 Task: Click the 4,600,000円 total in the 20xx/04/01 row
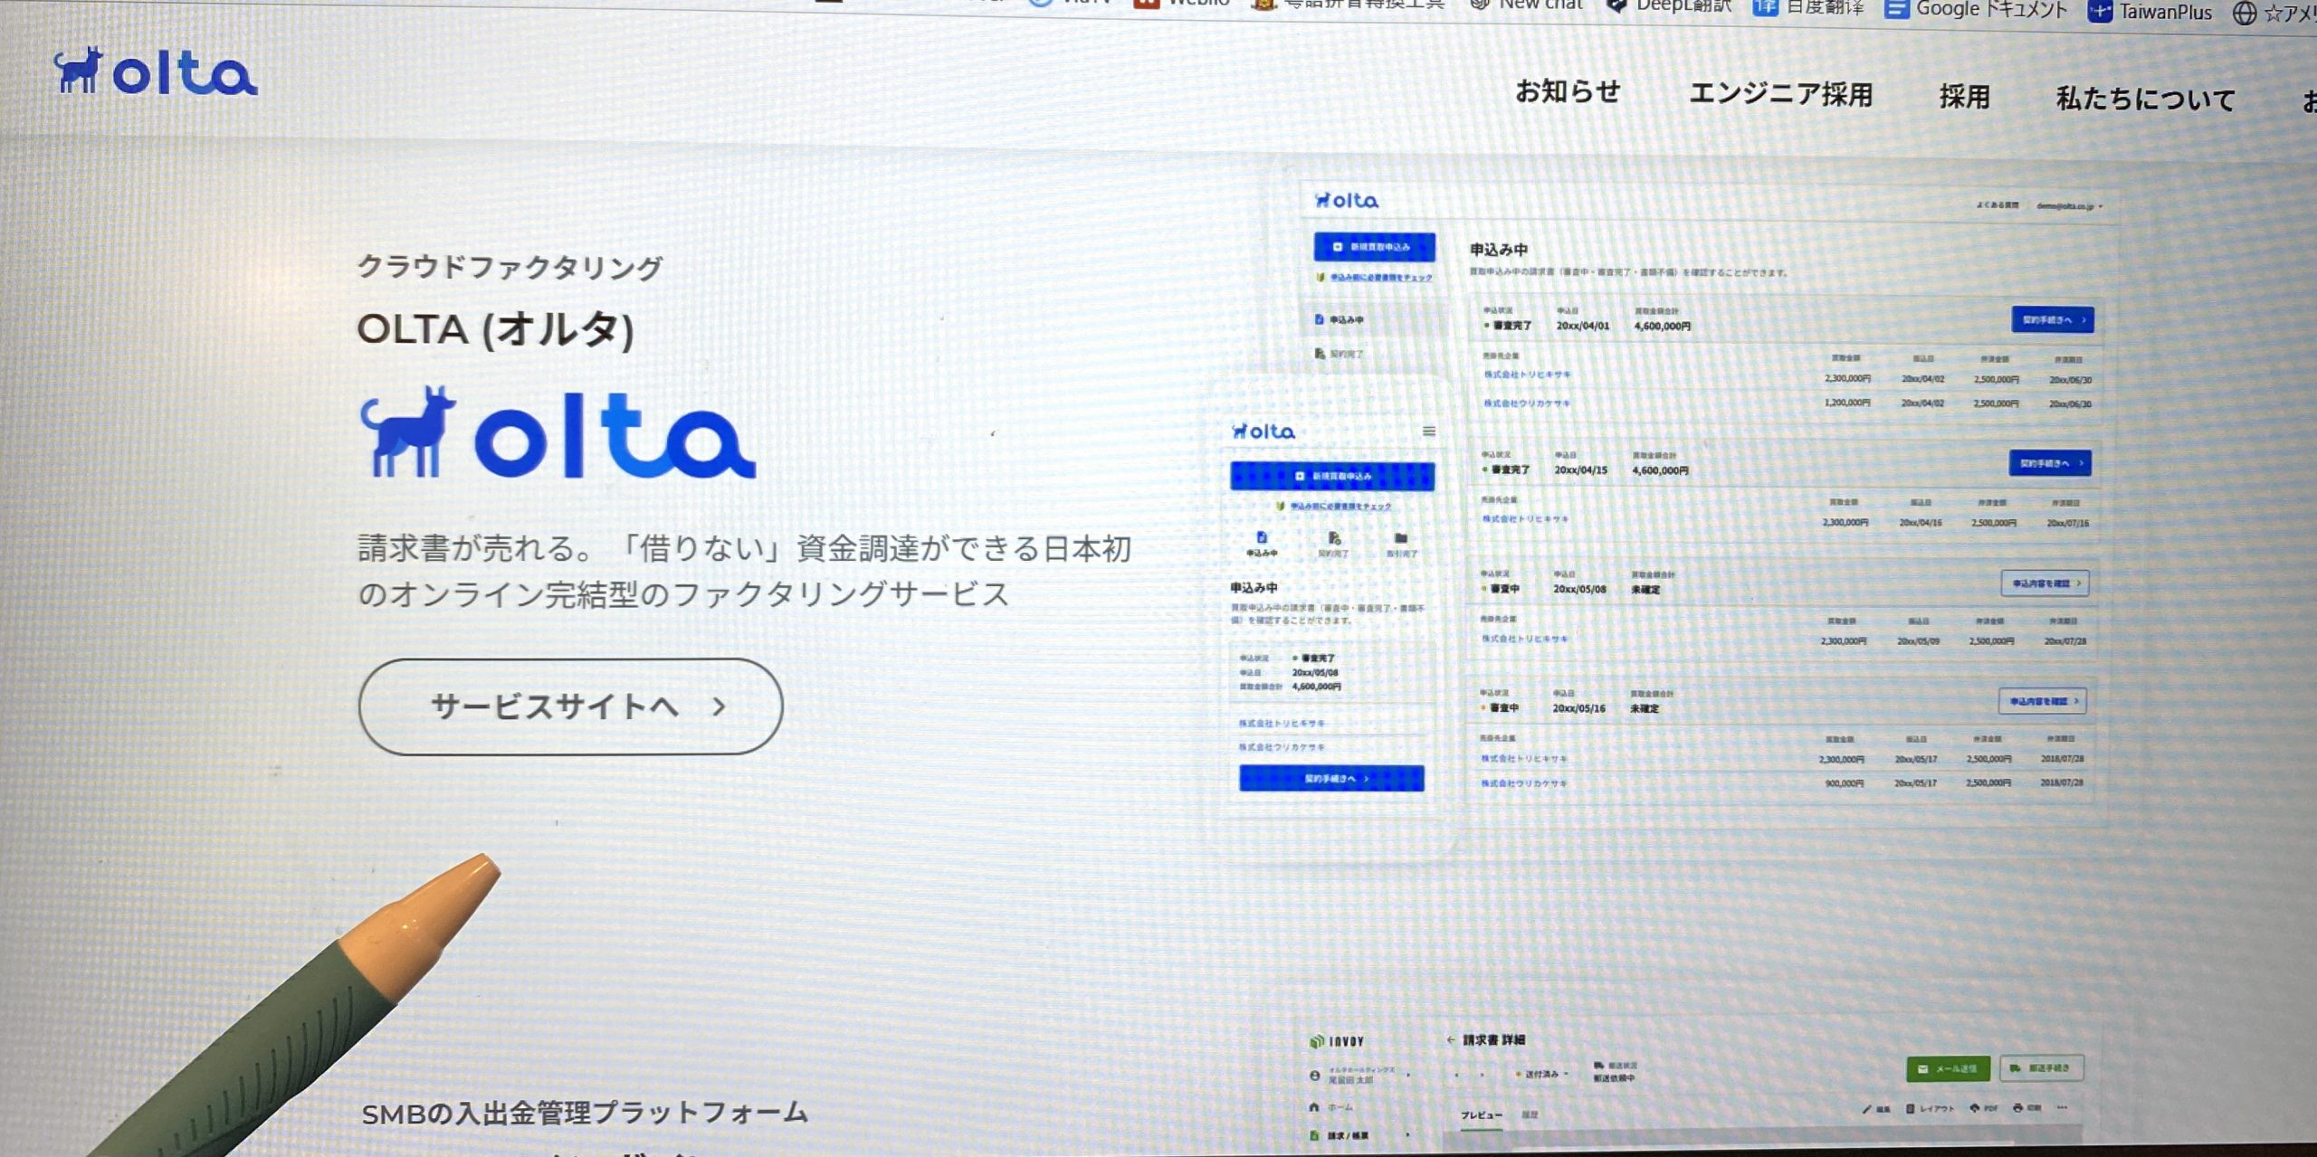click(1662, 326)
